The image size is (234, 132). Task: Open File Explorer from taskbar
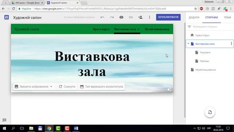point(31,128)
